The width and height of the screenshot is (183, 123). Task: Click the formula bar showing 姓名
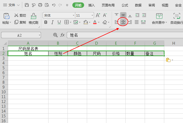pos(125,35)
